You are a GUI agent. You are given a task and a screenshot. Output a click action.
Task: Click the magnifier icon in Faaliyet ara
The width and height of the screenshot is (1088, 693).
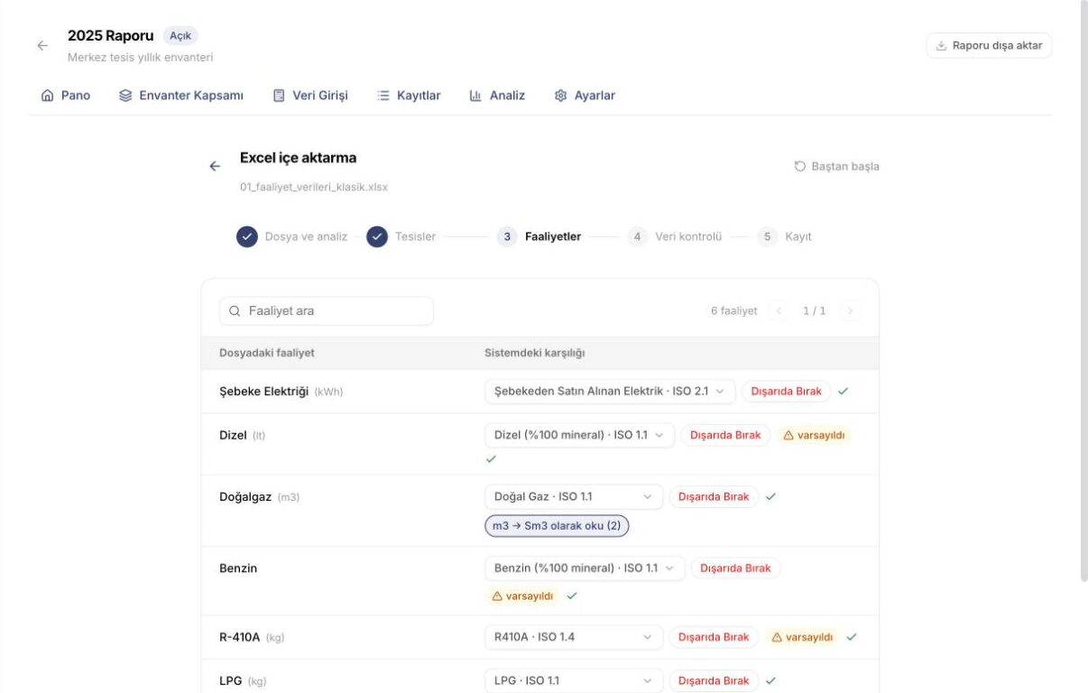[235, 311]
